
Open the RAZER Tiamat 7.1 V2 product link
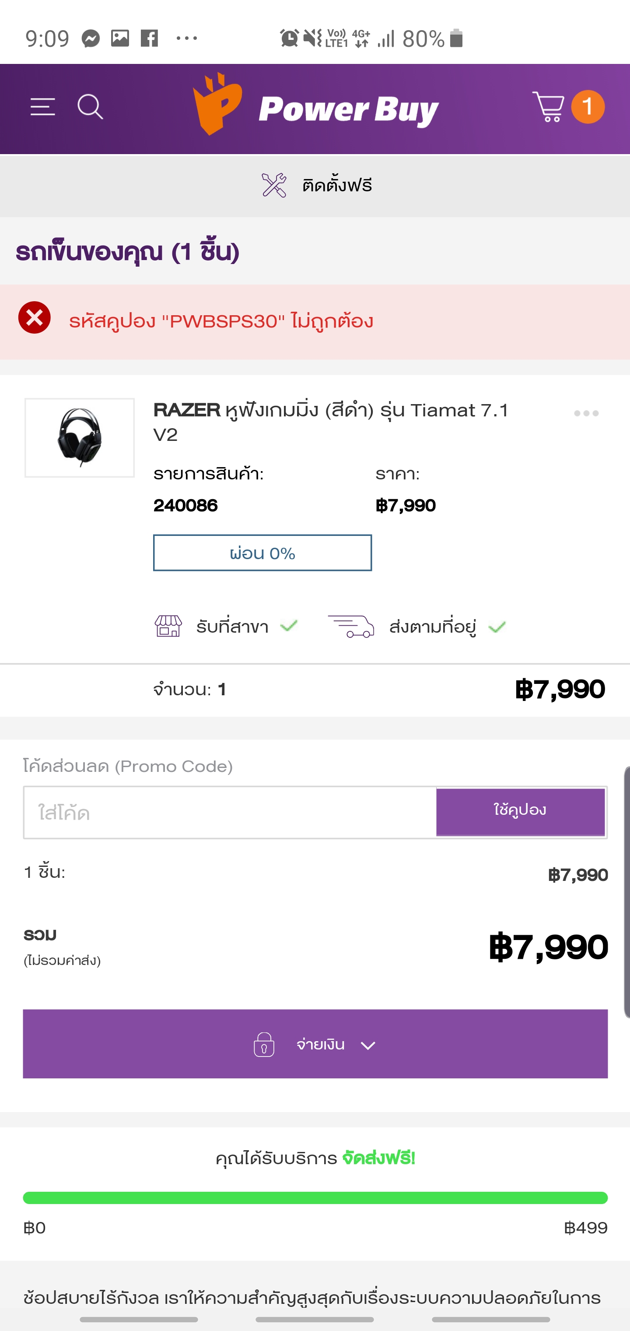[331, 422]
